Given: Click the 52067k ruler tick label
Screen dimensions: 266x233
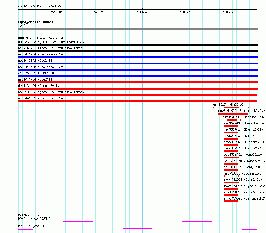Looking at the screenshot, I should [x=185, y=12].
